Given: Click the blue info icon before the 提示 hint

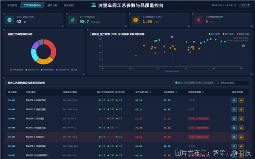Looking at the screenshot, I should pyautogui.click(x=176, y=83).
